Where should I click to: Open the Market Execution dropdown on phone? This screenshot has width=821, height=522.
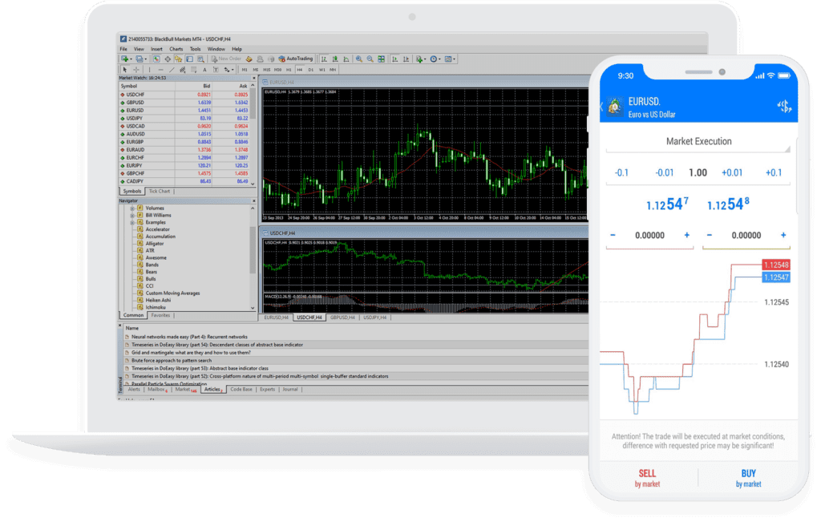point(698,142)
